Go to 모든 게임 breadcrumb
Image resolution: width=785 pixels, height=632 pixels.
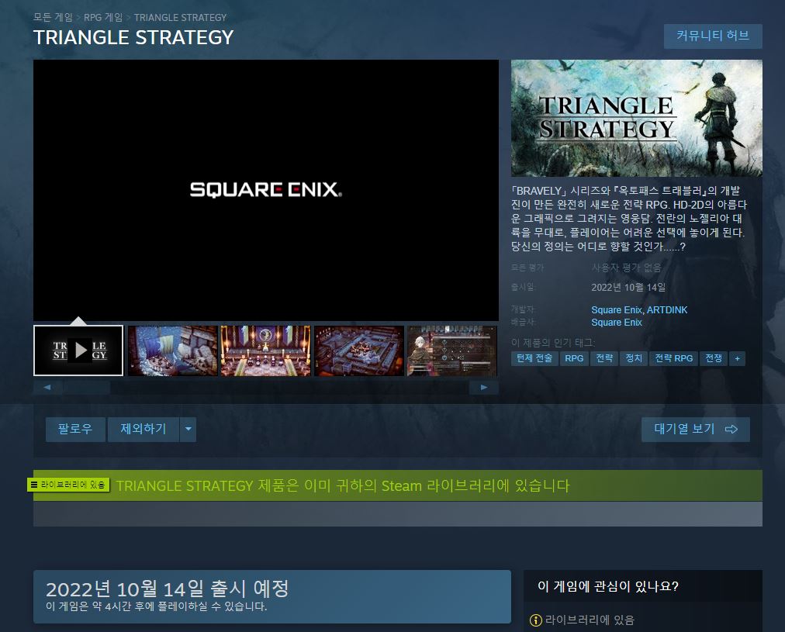[53, 18]
